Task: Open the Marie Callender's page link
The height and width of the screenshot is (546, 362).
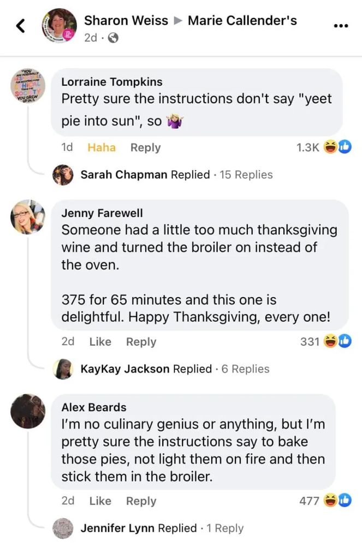Action: tap(242, 21)
